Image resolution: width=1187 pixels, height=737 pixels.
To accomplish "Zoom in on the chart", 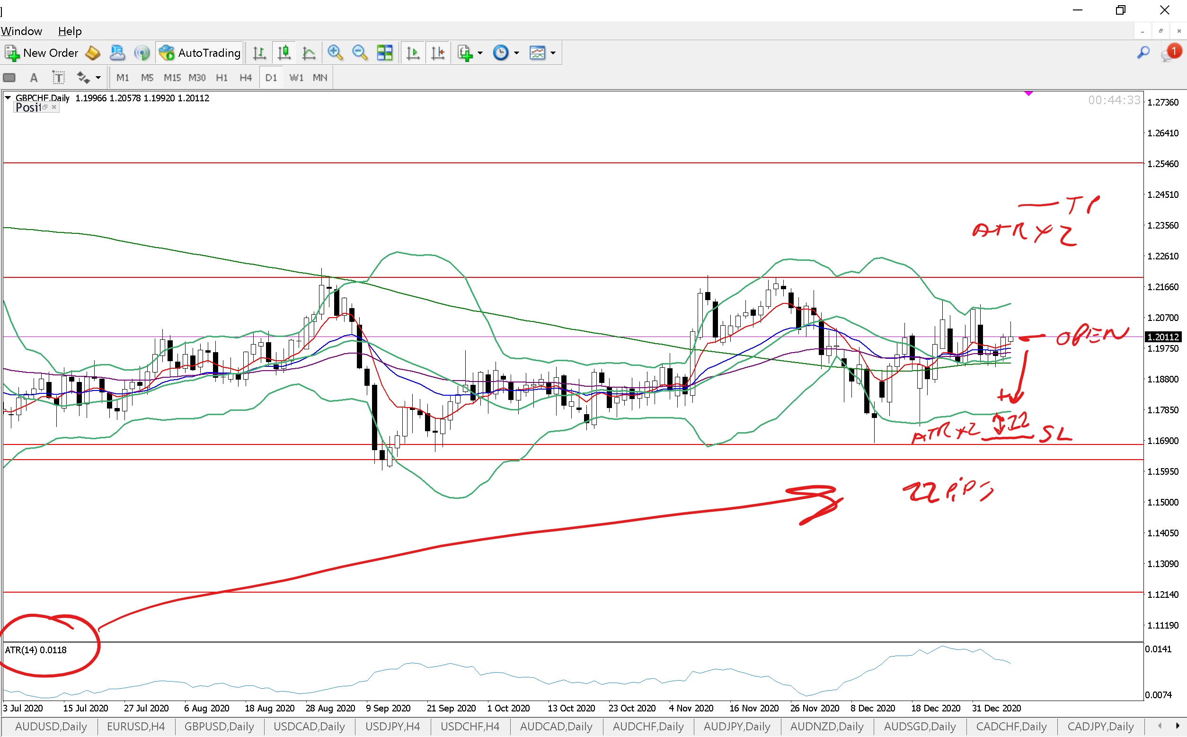I will pos(335,53).
